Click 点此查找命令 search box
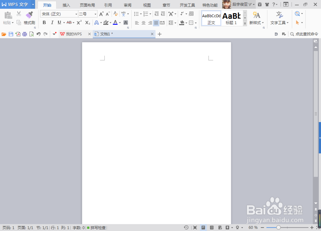The height and width of the screenshot is (231, 321). 304,34
